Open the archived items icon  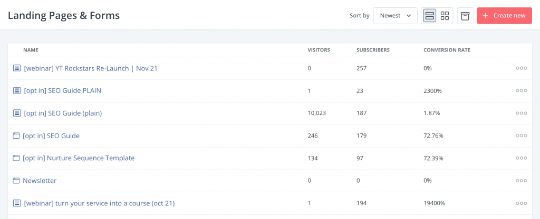click(x=465, y=16)
